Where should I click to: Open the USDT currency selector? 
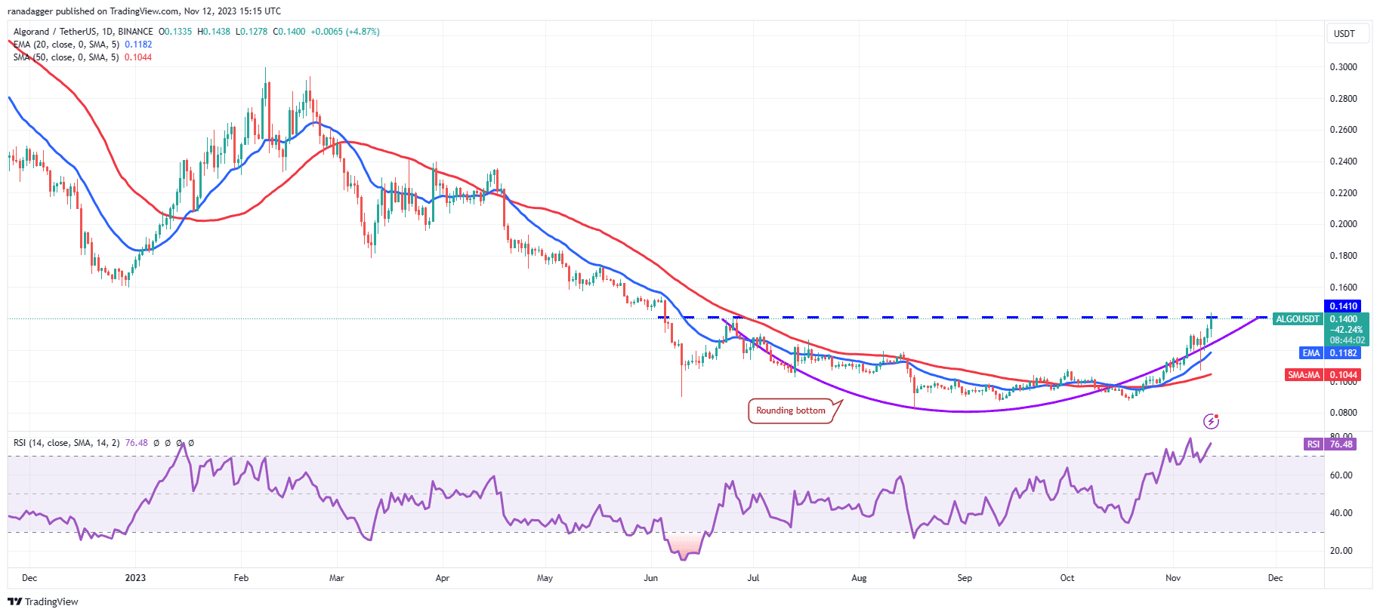coord(1348,33)
